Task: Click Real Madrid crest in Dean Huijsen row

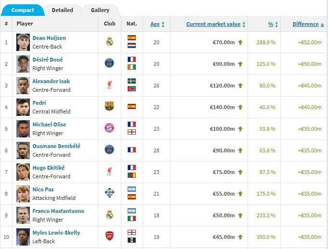Action: coord(109,42)
